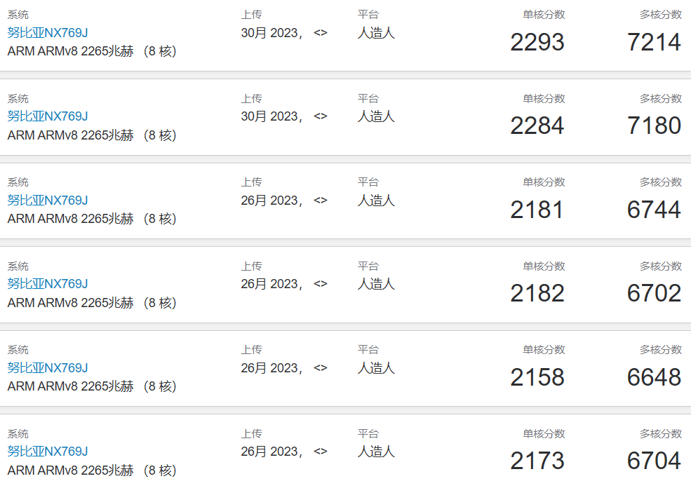Click the single-core score 2284
This screenshot has height=481, width=691.
(537, 126)
